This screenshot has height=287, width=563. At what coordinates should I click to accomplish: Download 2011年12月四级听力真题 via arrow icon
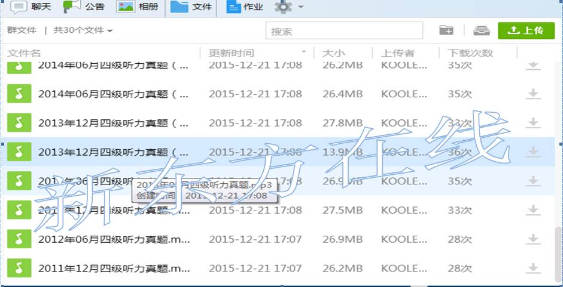(x=533, y=268)
